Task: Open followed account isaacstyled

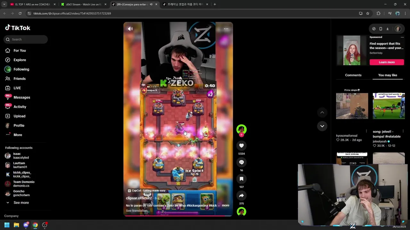Action: [x=21, y=156]
